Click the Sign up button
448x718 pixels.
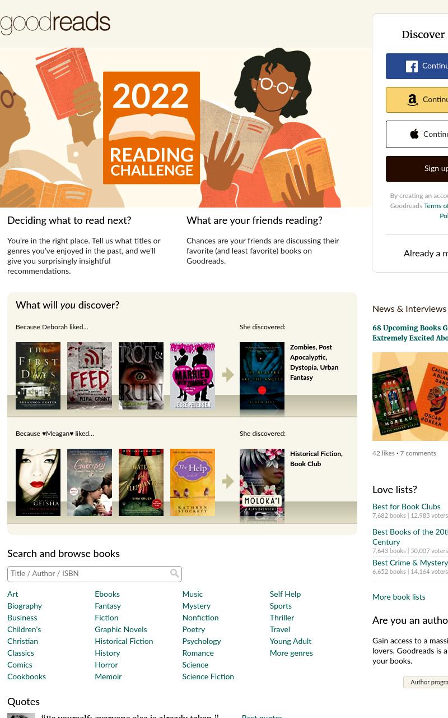(x=417, y=169)
